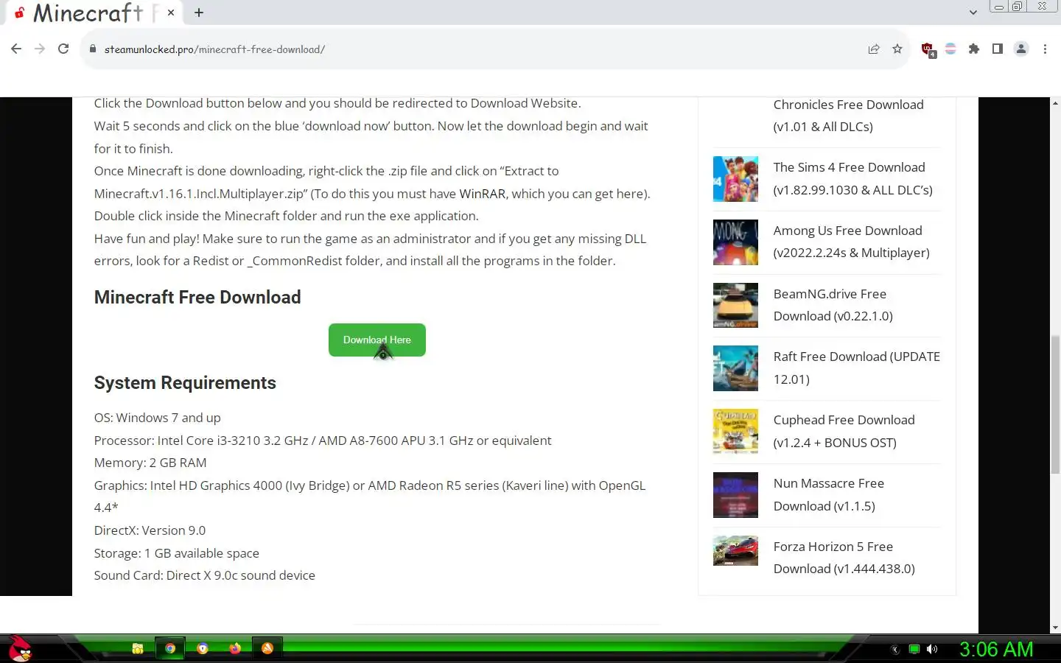1061x663 pixels.
Task: Open Among Us Free Download link
Action: (852, 242)
